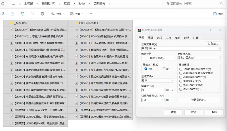Expand the 压缩方式 dropdown showing 标准
The height and width of the screenshot is (131, 227).
(158, 80)
